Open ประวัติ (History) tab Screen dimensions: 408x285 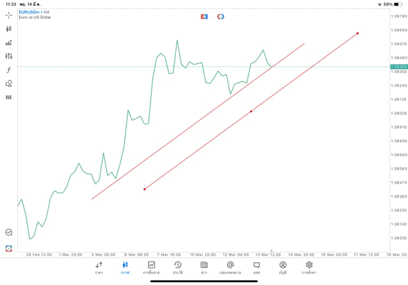point(177,267)
